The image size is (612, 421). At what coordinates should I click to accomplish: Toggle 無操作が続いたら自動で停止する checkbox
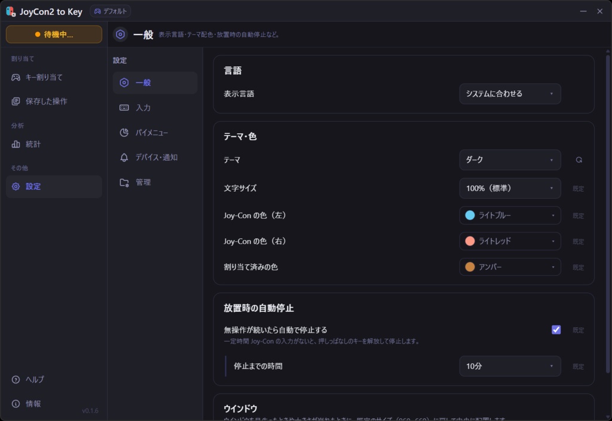pyautogui.click(x=556, y=330)
